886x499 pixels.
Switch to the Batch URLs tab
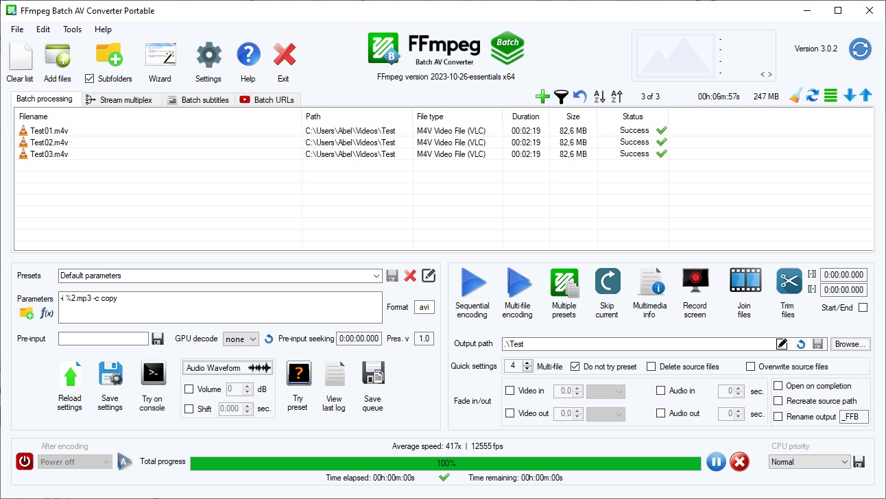tap(268, 100)
